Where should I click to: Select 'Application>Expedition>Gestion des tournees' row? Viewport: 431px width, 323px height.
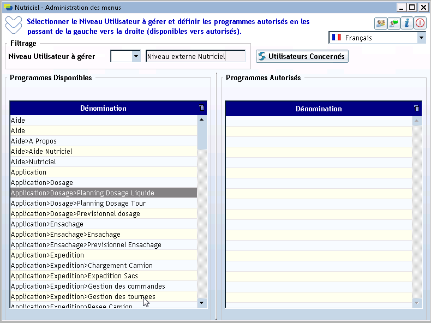point(103,297)
